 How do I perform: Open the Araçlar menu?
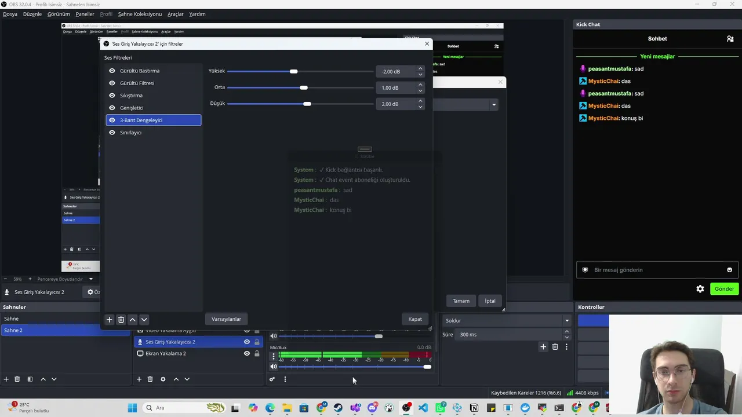click(x=176, y=14)
